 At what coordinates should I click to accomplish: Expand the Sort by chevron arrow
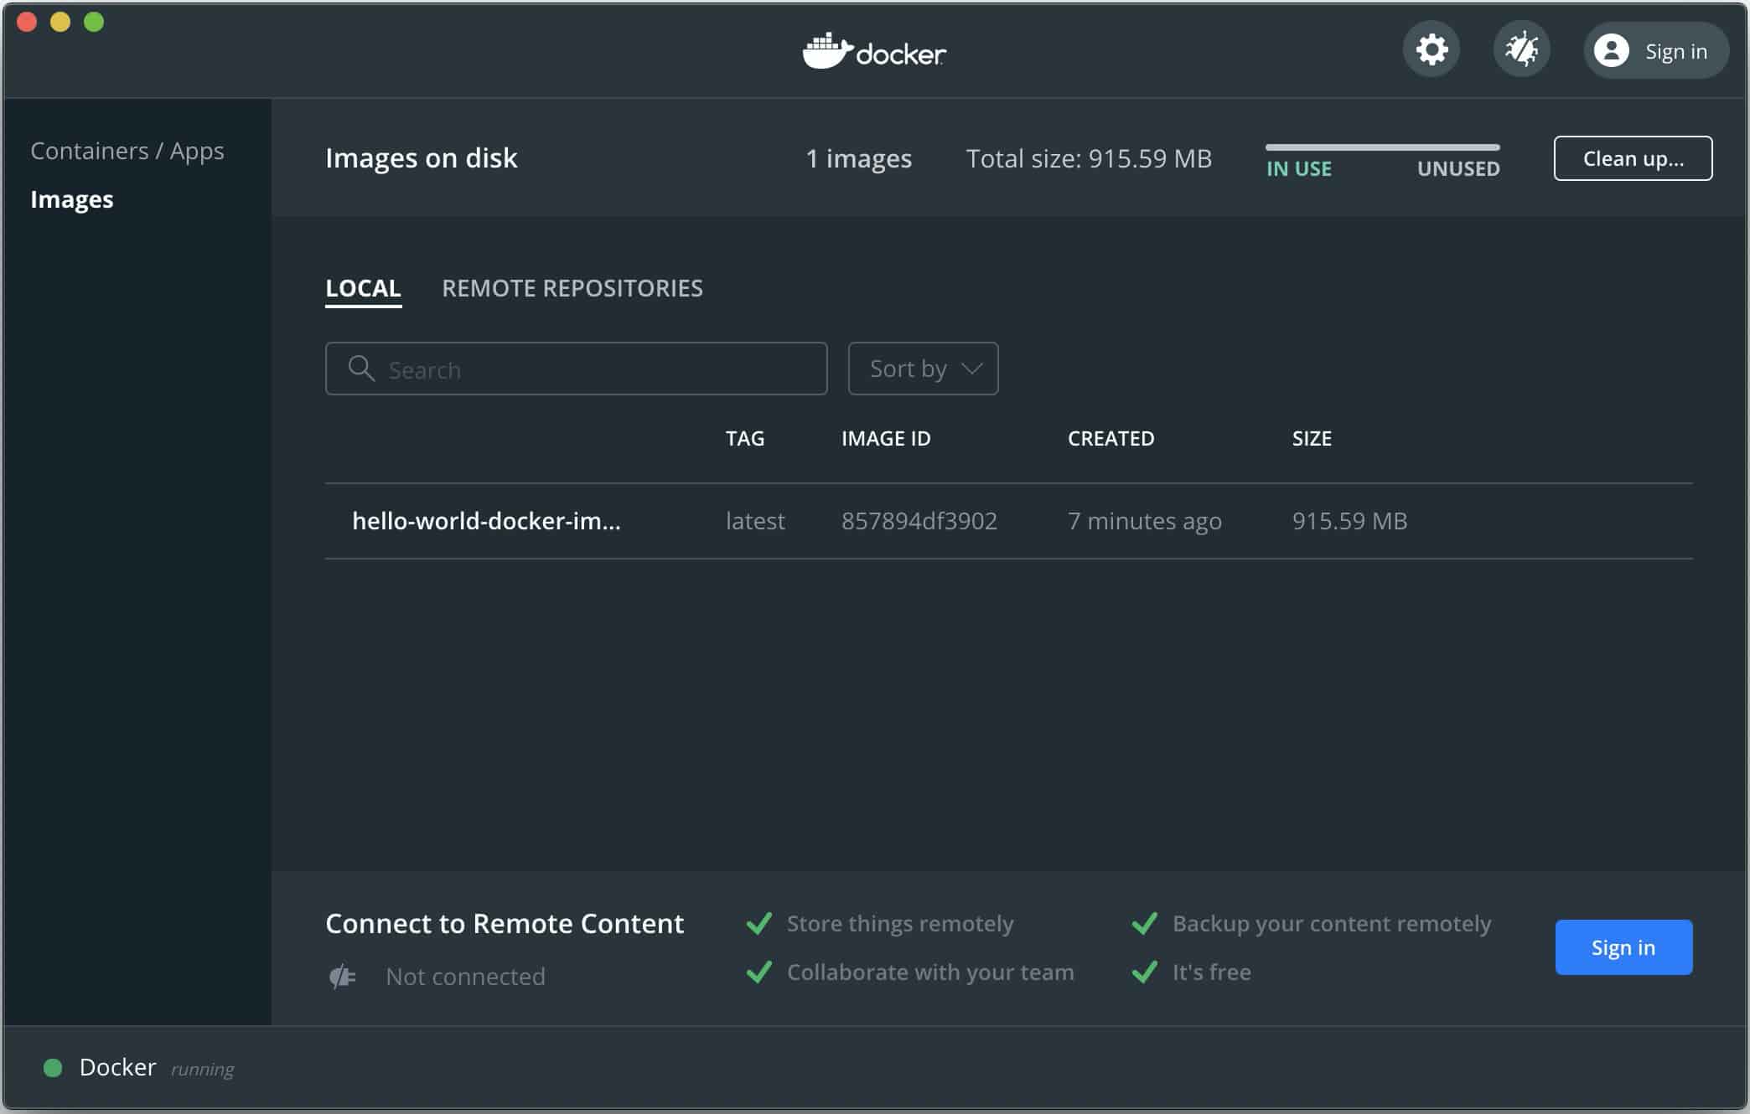pyautogui.click(x=972, y=369)
